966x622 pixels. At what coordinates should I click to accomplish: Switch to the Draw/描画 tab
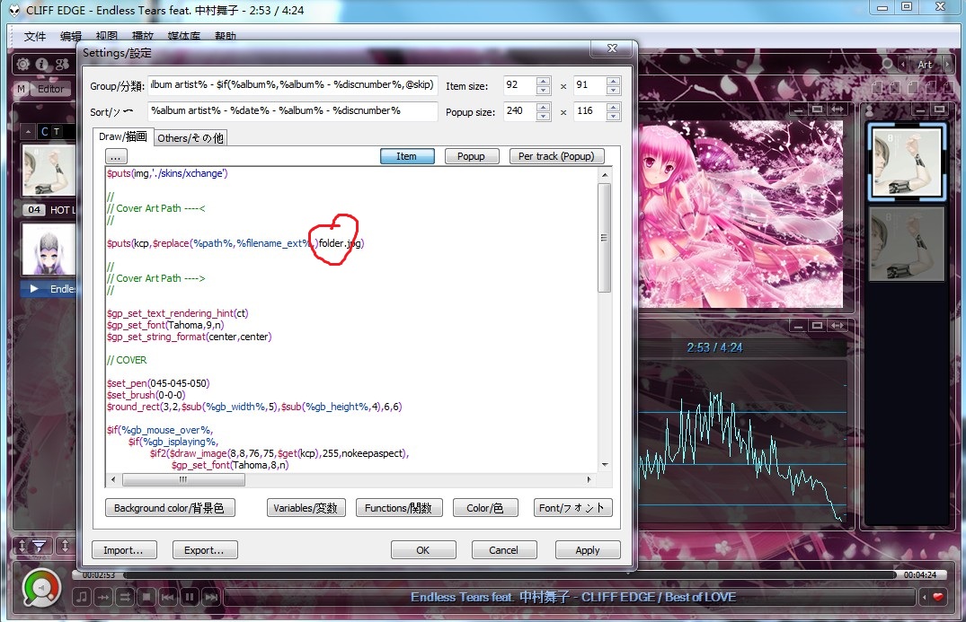(122, 136)
